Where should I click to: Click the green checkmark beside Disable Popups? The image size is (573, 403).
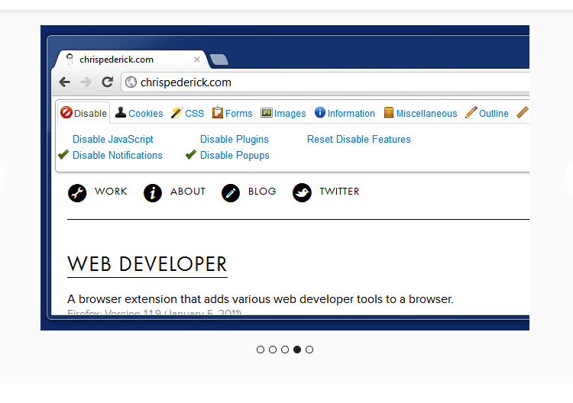tap(191, 154)
